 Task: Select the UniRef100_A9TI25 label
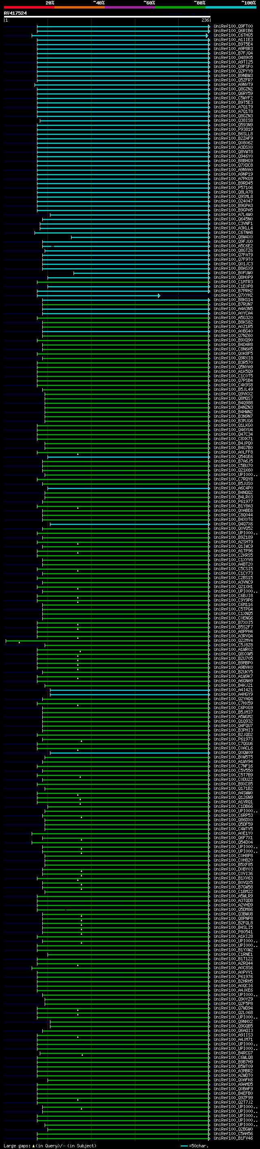coord(233,62)
